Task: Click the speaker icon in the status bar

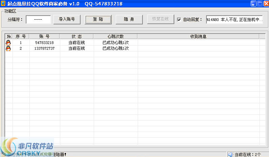Action: click(x=230, y=154)
